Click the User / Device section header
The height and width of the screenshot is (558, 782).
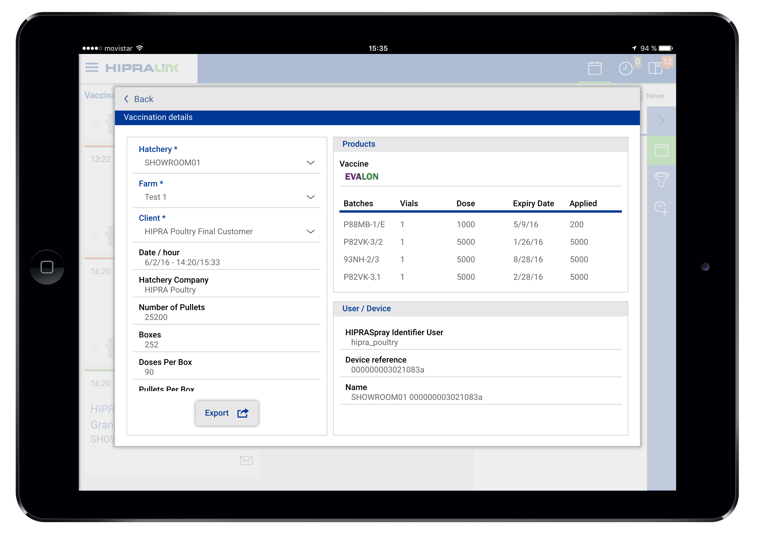pos(366,308)
